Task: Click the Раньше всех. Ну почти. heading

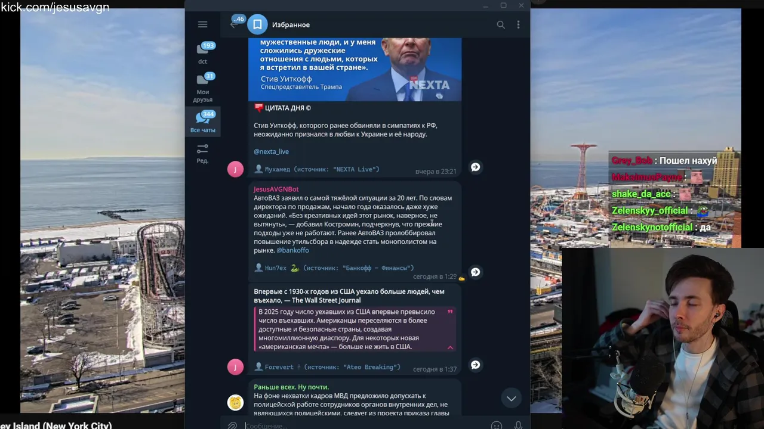Action: 291,387
